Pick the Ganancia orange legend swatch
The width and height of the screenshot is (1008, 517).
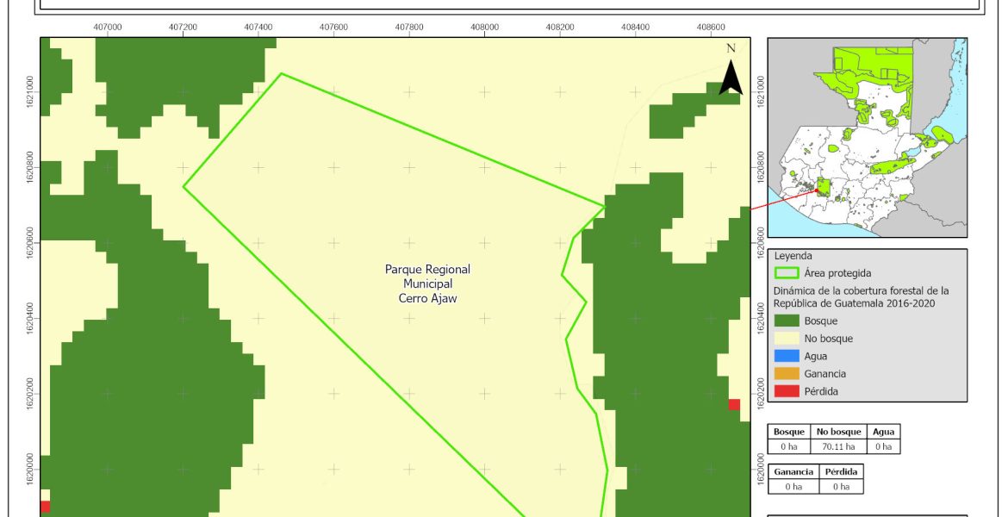(x=787, y=374)
